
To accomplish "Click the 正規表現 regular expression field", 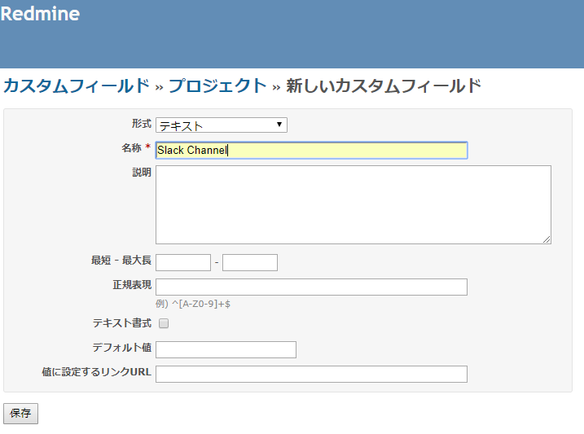I will point(311,287).
